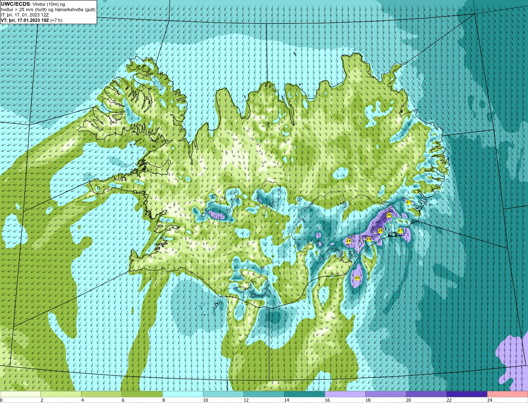Click the legend tick label 4
This screenshot has height=403, width=528.
point(82,400)
